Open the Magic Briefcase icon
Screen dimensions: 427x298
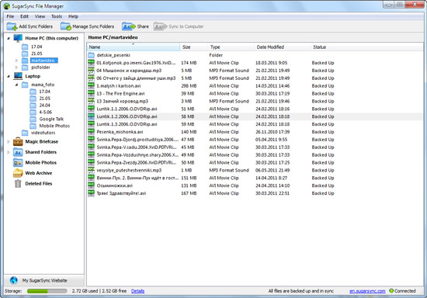pyautogui.click(x=18, y=141)
